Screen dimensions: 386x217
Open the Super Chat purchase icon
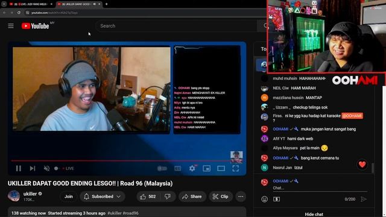276,199
